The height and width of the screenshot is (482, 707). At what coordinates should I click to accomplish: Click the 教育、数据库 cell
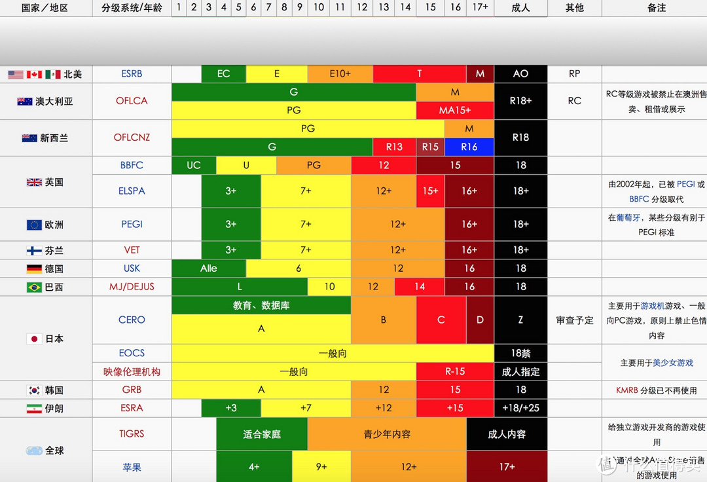coord(261,305)
